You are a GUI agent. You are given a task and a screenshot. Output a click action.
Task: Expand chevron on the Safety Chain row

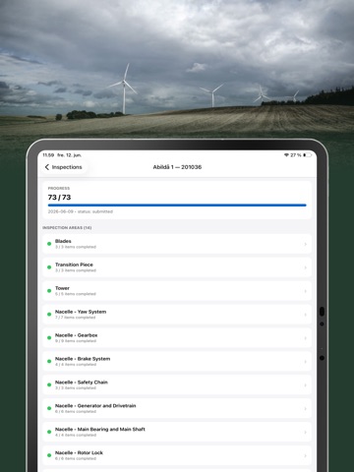tap(306, 385)
